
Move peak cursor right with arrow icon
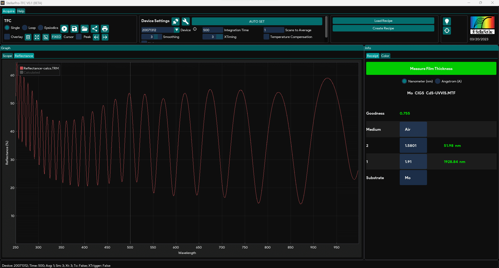pyautogui.click(x=105, y=37)
